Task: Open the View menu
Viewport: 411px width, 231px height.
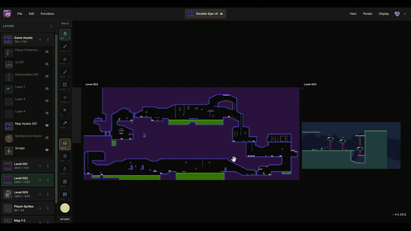Action: click(x=353, y=13)
